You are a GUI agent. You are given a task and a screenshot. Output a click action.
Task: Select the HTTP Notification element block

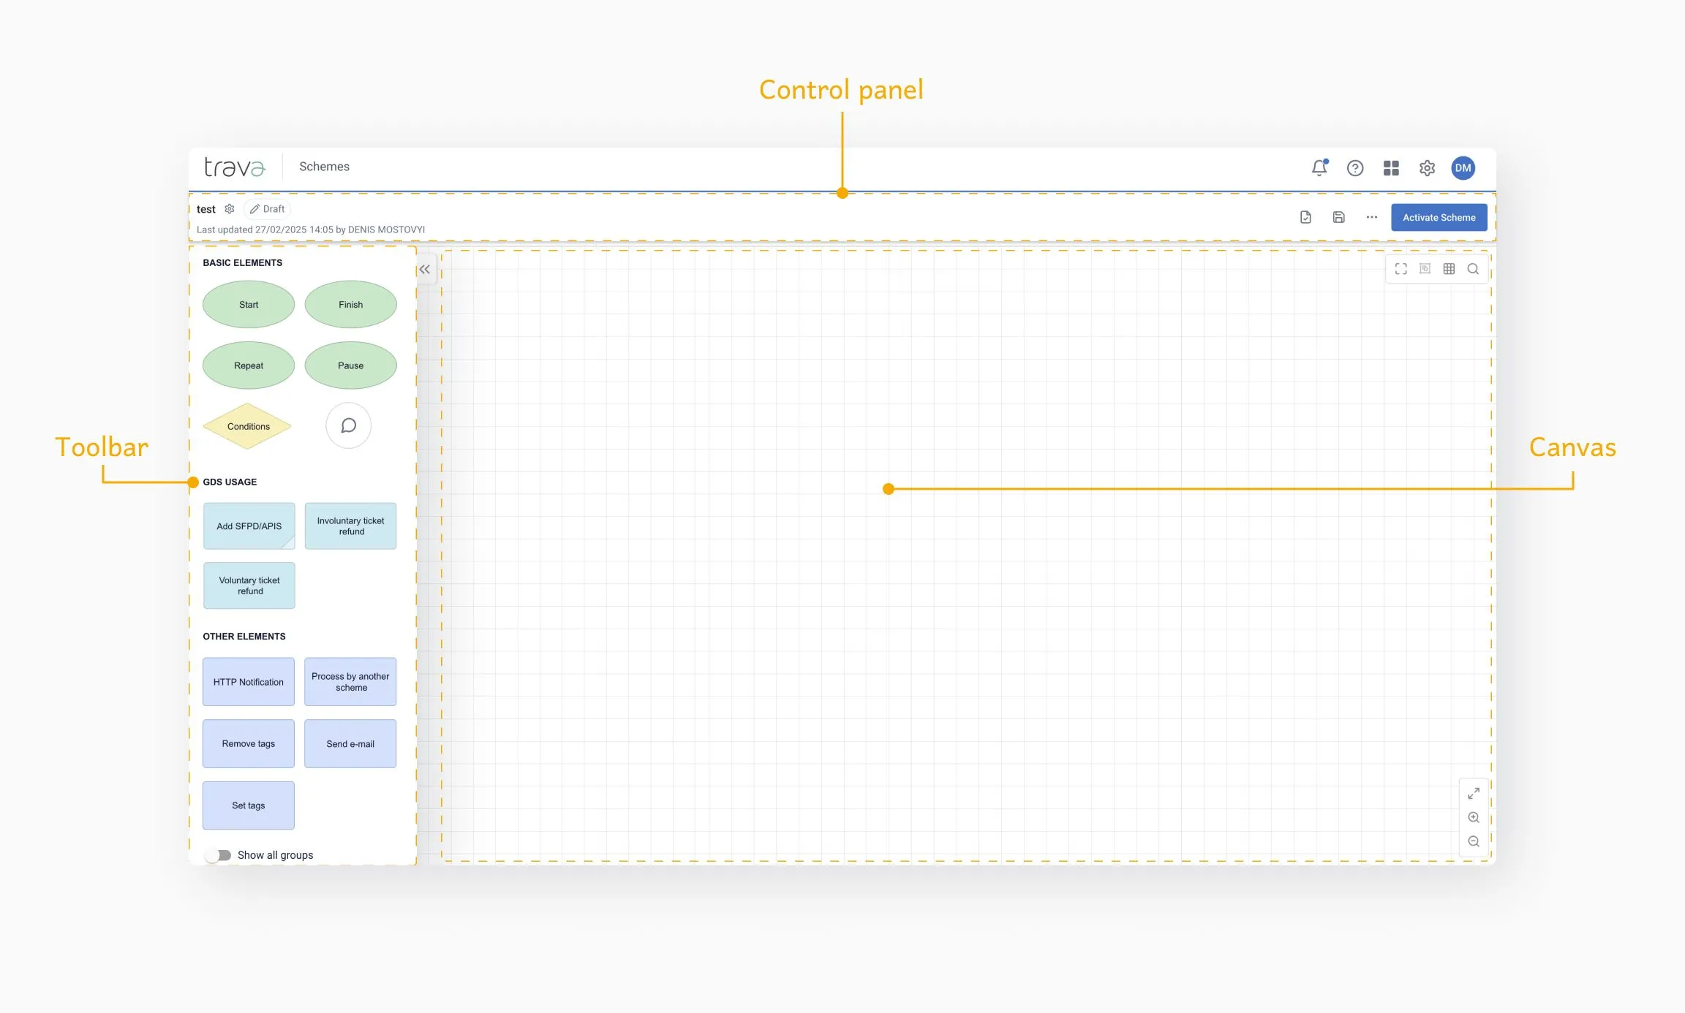point(248,682)
